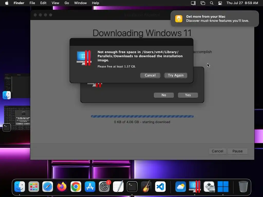Open Spotlight search magnifier icon

[x=212, y=3]
